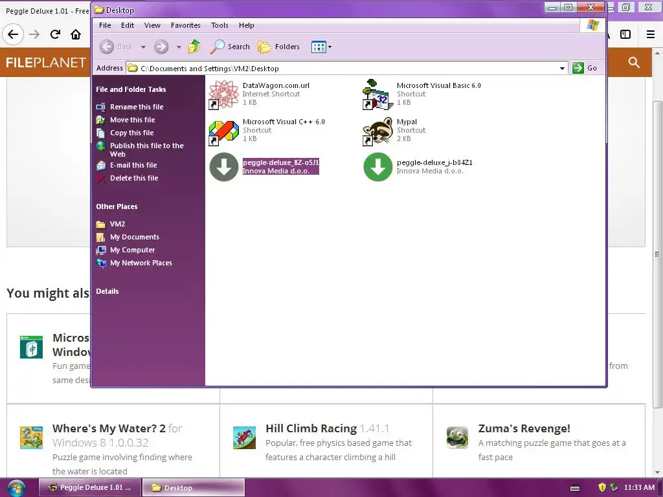Viewport: 663px width, 497px height.
Task: Open the VM2 folder in Other Places
Action: click(117, 224)
